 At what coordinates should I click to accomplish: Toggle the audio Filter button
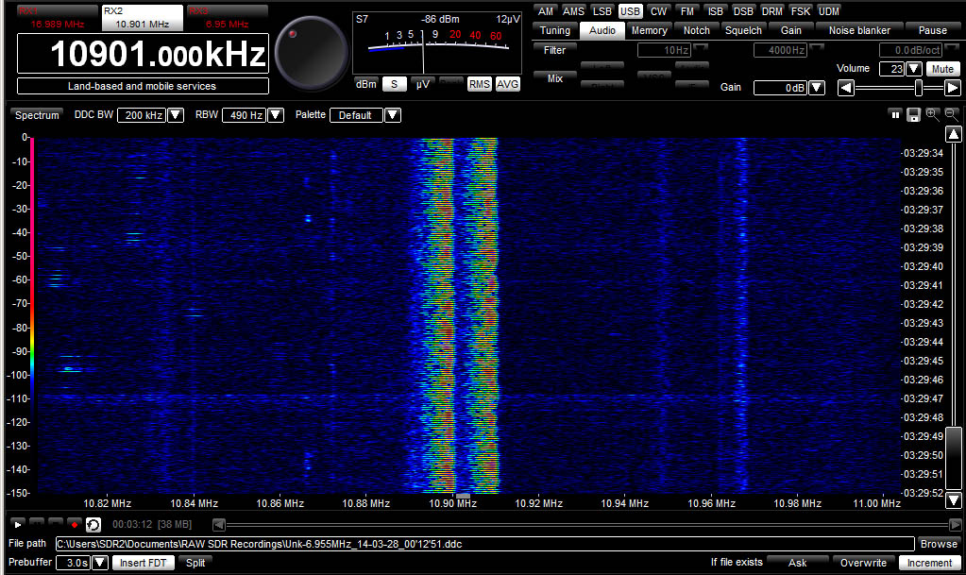click(x=554, y=51)
